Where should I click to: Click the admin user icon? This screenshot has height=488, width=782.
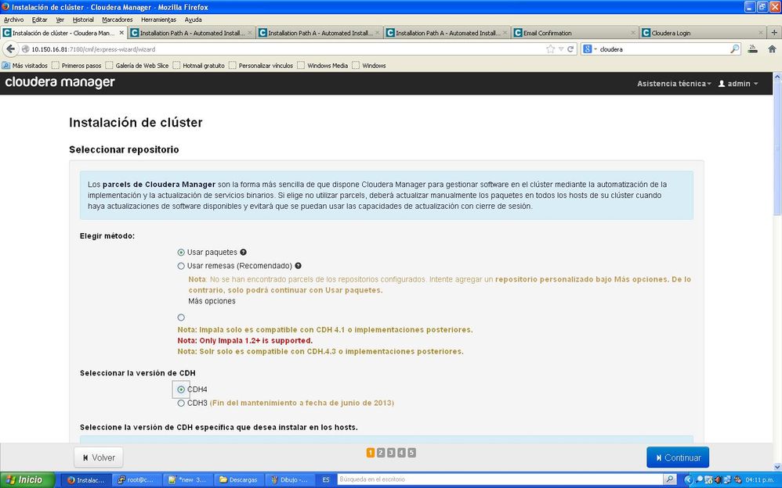click(721, 84)
